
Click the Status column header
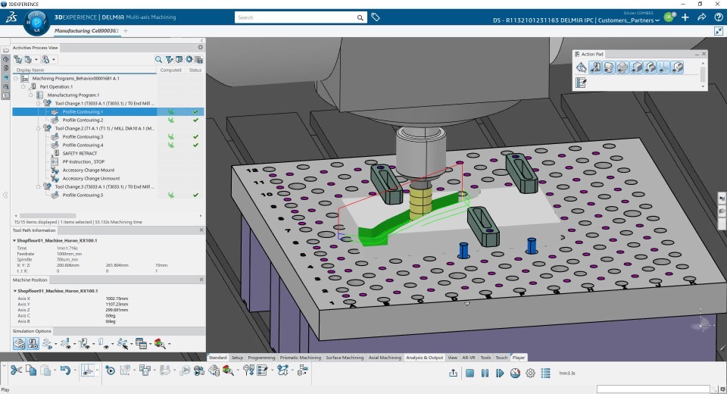click(195, 70)
